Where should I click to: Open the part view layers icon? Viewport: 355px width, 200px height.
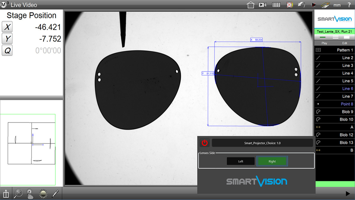pos(325,5)
